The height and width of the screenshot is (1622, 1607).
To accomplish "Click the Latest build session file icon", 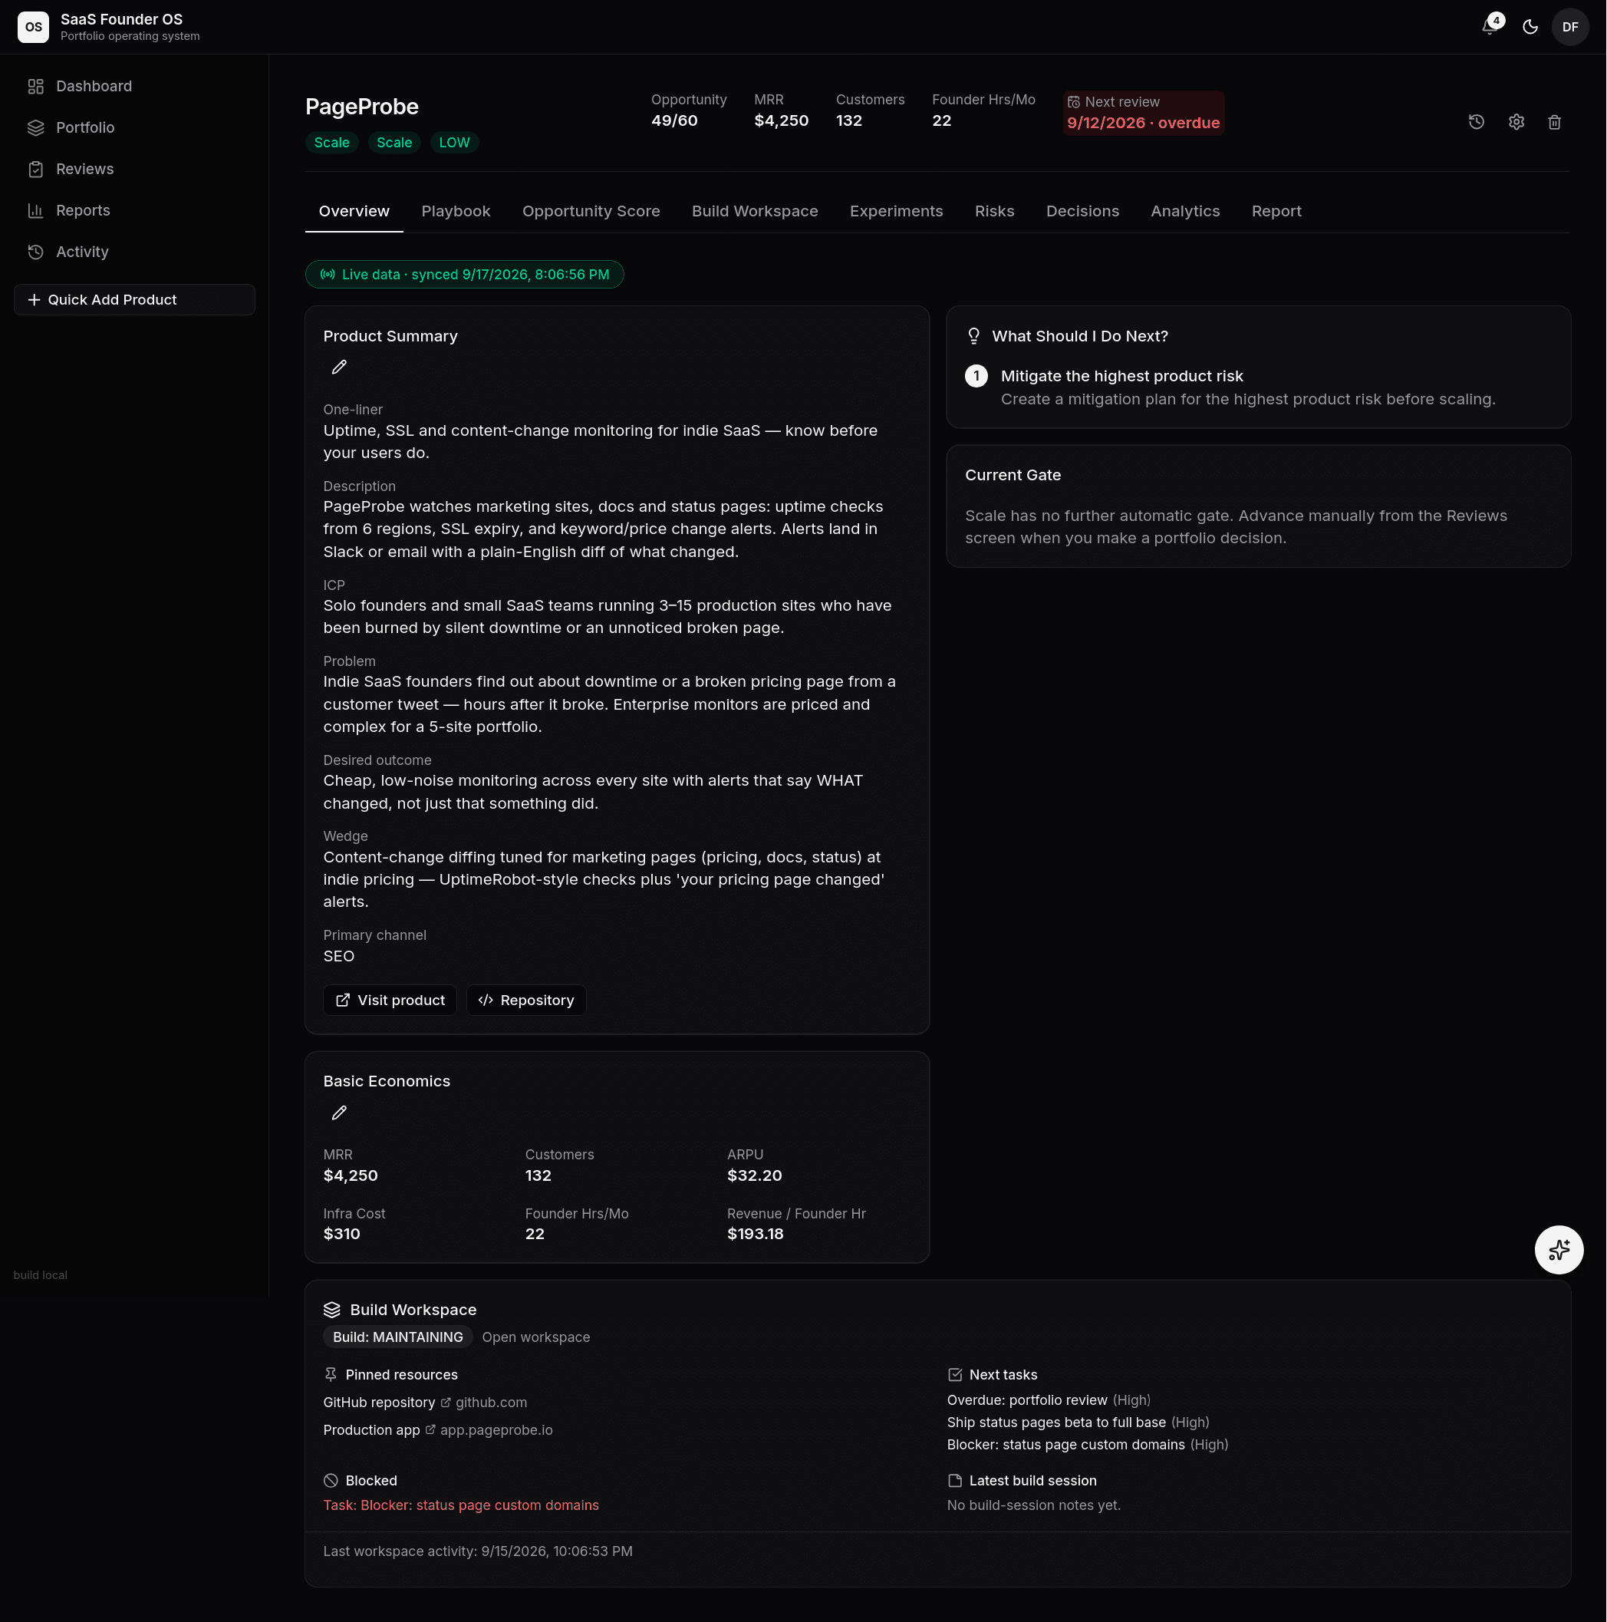I will (954, 1480).
